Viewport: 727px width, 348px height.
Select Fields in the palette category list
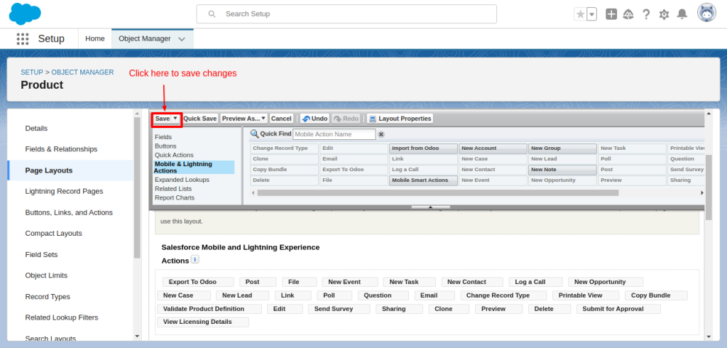[163, 137]
